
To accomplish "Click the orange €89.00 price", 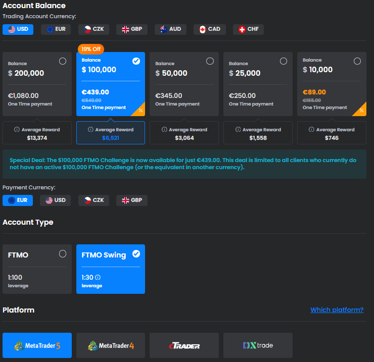I will coord(314,92).
